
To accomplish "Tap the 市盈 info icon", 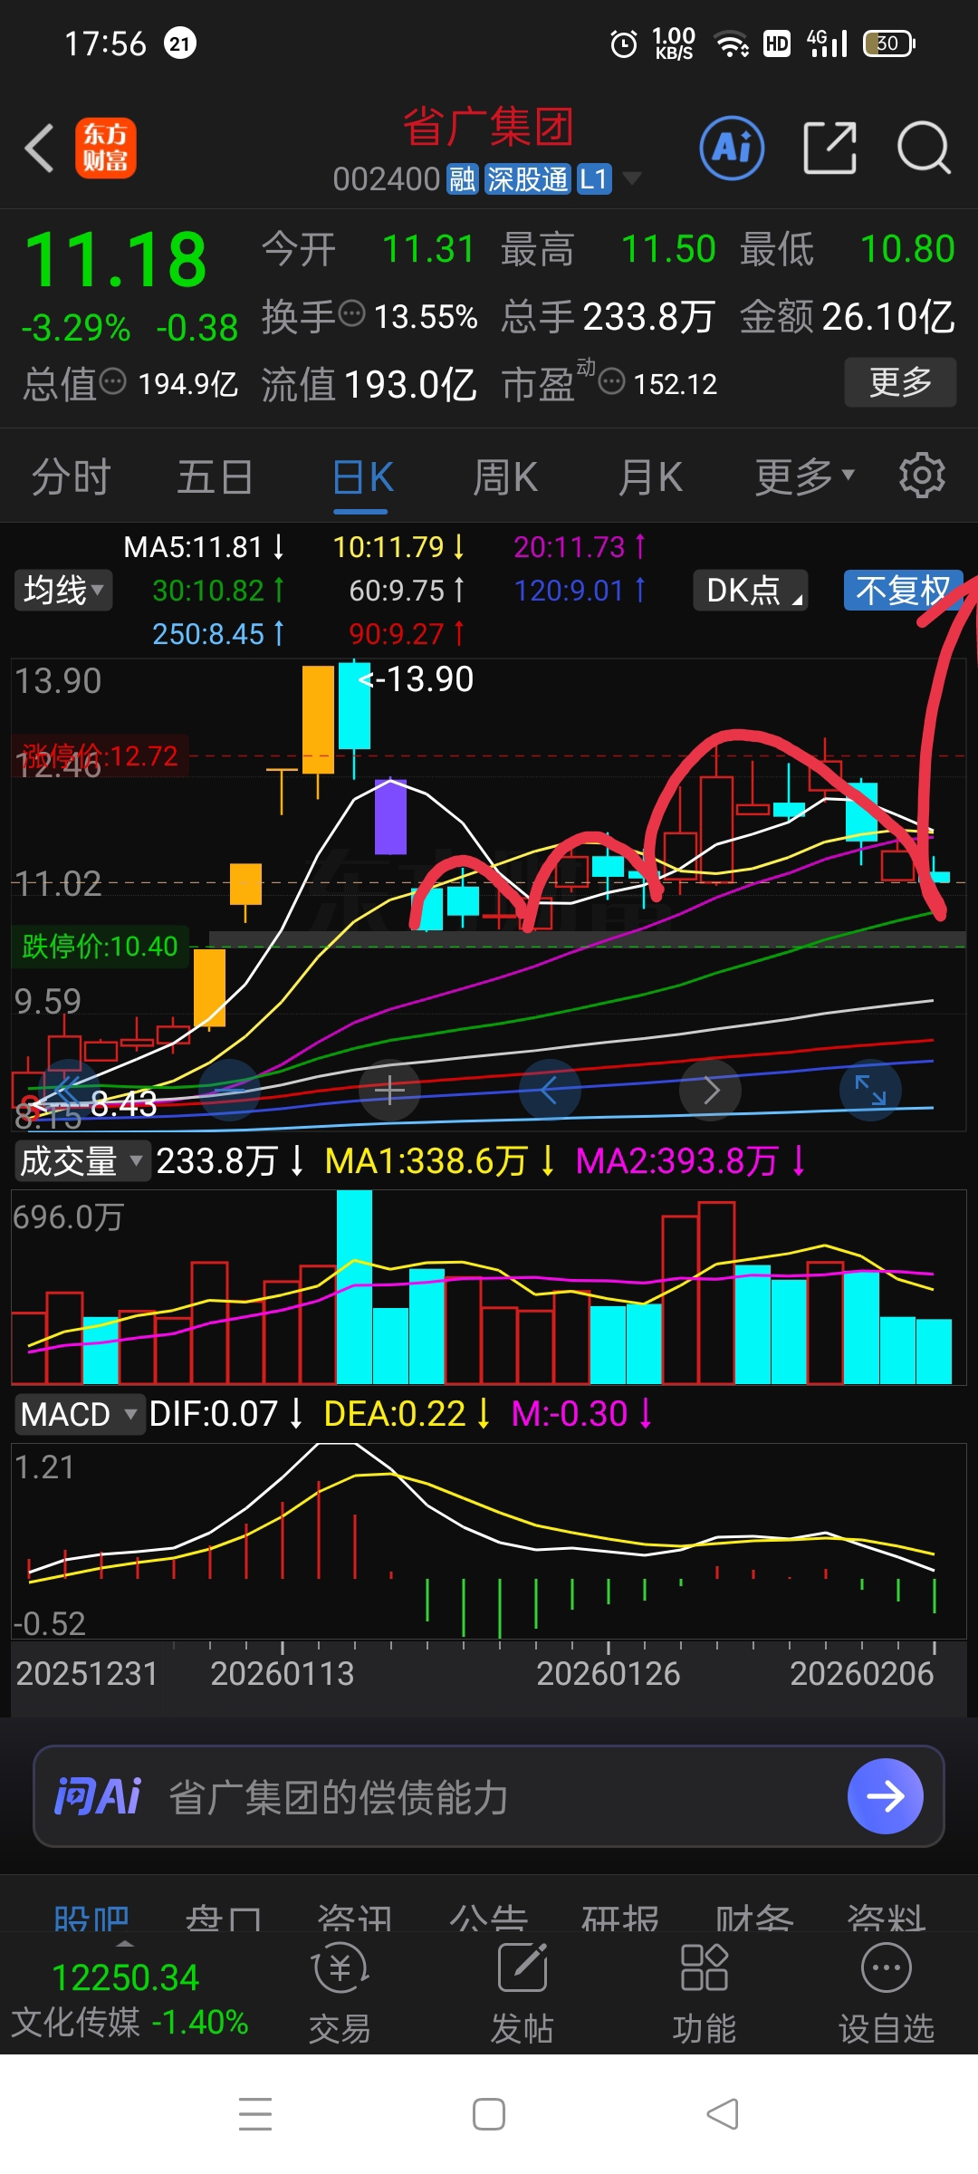I will pos(612,381).
